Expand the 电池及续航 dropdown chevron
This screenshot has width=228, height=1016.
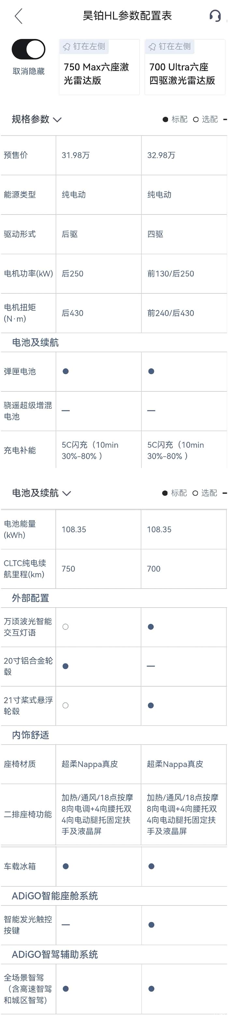pos(67,493)
